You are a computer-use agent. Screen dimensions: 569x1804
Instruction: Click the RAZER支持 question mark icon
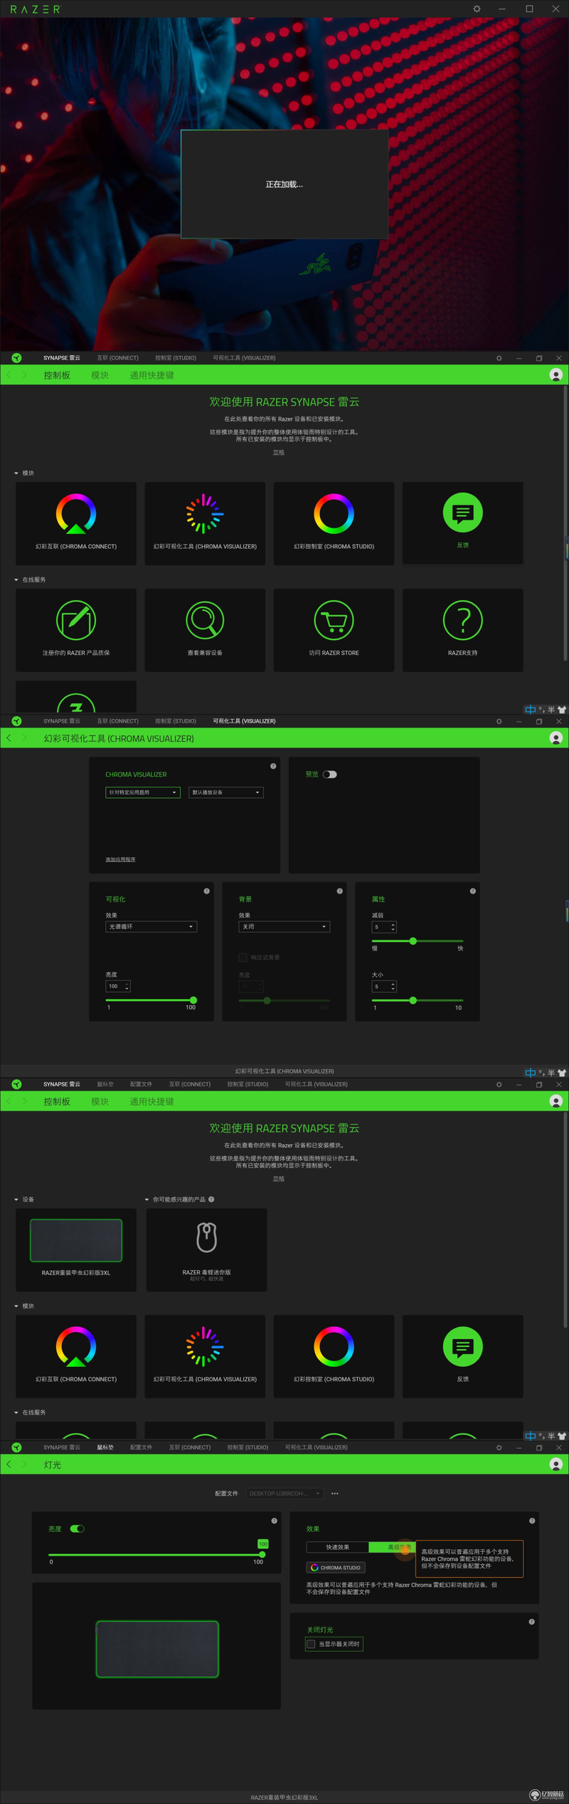[x=463, y=620]
